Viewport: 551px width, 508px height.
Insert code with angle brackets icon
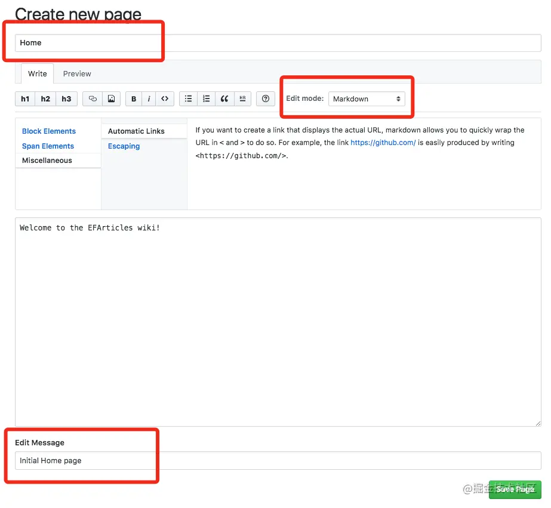165,98
